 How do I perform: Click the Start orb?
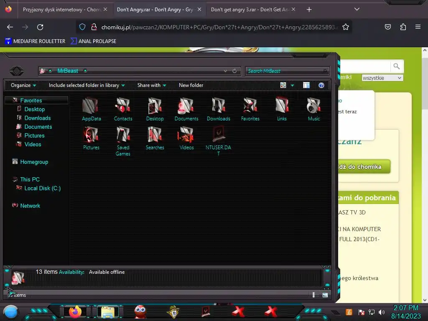tap(11, 312)
